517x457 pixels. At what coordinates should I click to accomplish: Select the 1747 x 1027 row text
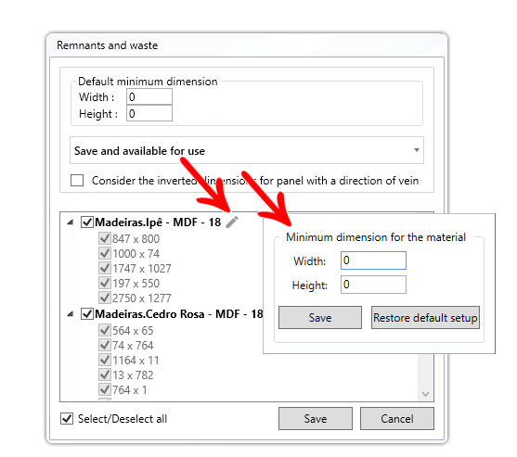point(142,268)
